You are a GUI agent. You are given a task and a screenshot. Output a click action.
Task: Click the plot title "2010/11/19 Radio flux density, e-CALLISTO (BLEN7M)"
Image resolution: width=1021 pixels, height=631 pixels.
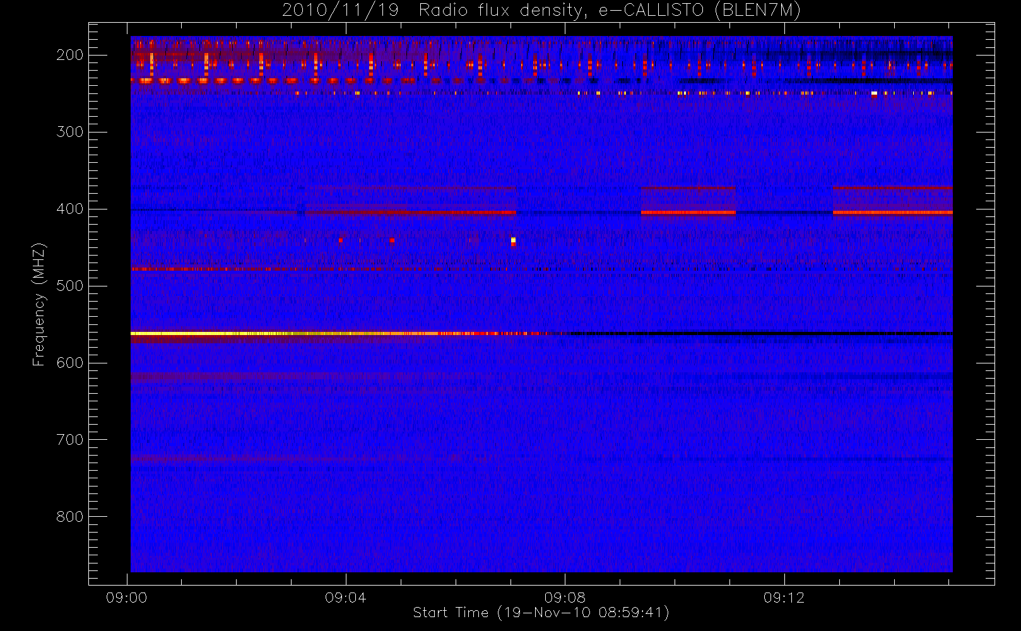pyautogui.click(x=541, y=10)
